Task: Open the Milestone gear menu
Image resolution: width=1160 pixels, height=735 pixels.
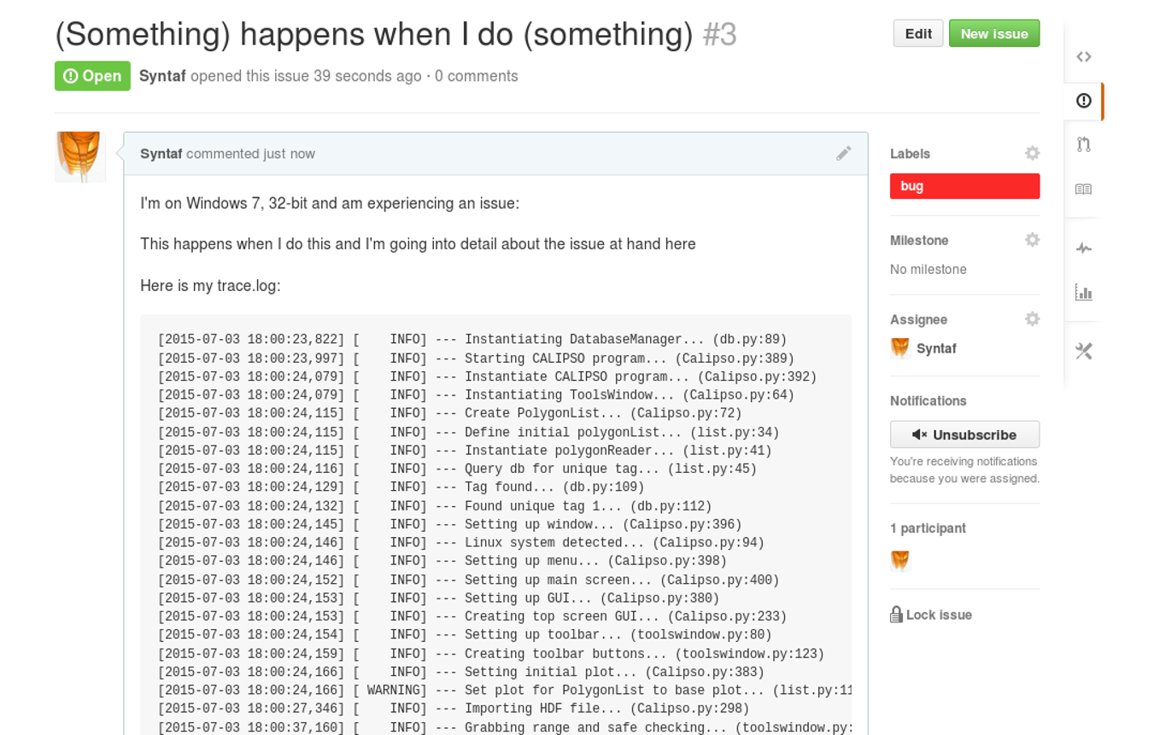Action: [1032, 240]
